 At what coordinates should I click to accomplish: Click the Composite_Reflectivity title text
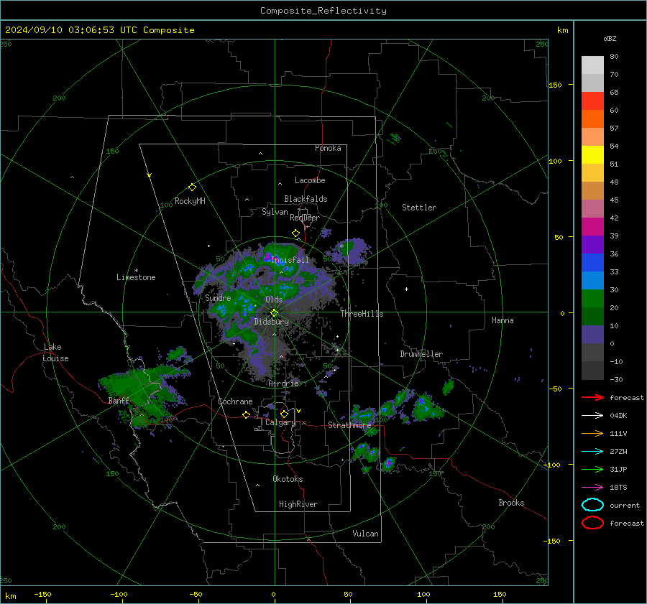tap(323, 11)
